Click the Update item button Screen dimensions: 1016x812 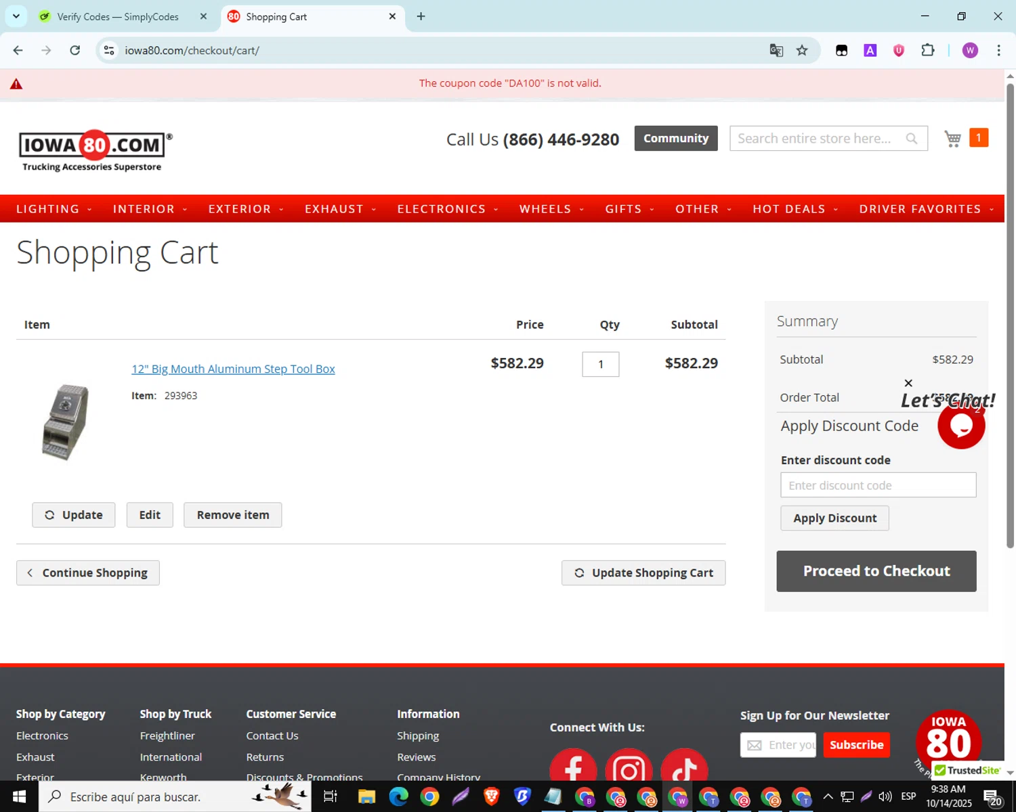[x=74, y=515]
